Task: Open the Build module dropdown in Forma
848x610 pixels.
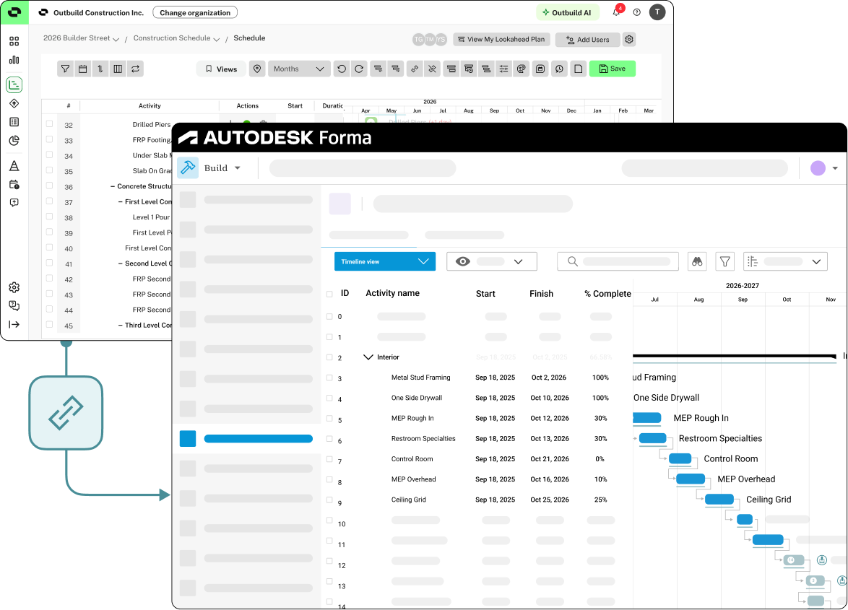Action: [222, 168]
